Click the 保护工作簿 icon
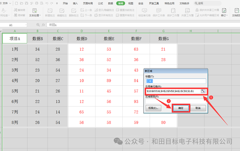The width and height of the screenshot is (240, 151). [x=173, y=11]
